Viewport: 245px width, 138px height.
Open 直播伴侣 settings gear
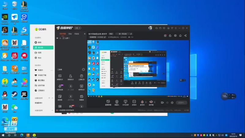[x=172, y=103]
